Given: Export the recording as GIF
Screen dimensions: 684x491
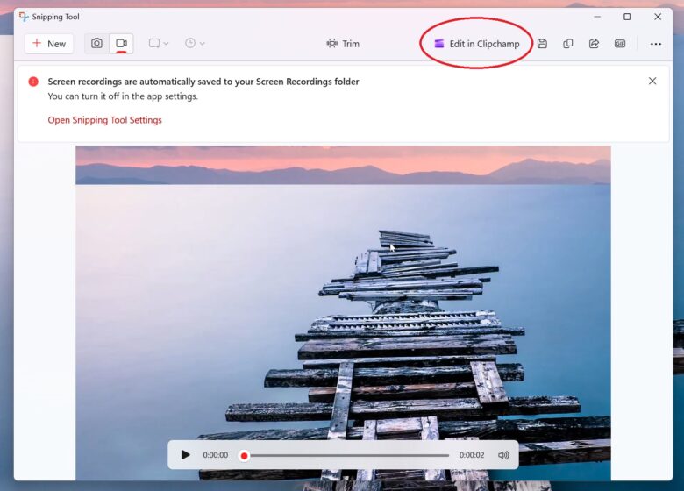Looking at the screenshot, I should [x=620, y=44].
